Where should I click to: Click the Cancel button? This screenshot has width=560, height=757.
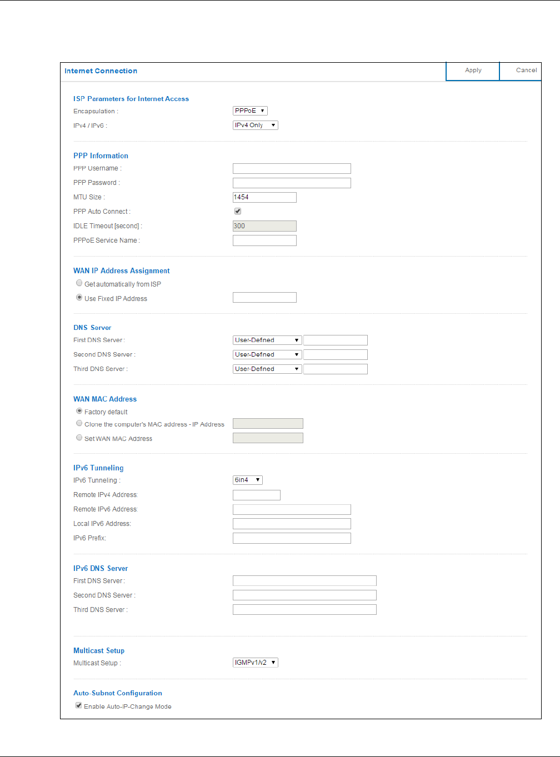[x=521, y=71]
